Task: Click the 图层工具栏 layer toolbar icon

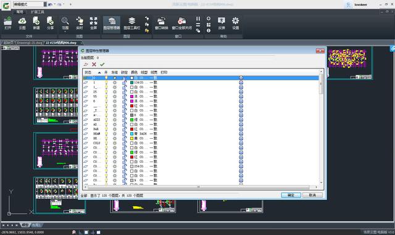Action: coord(131,23)
